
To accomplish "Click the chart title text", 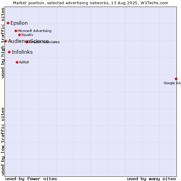I will (91, 3).
